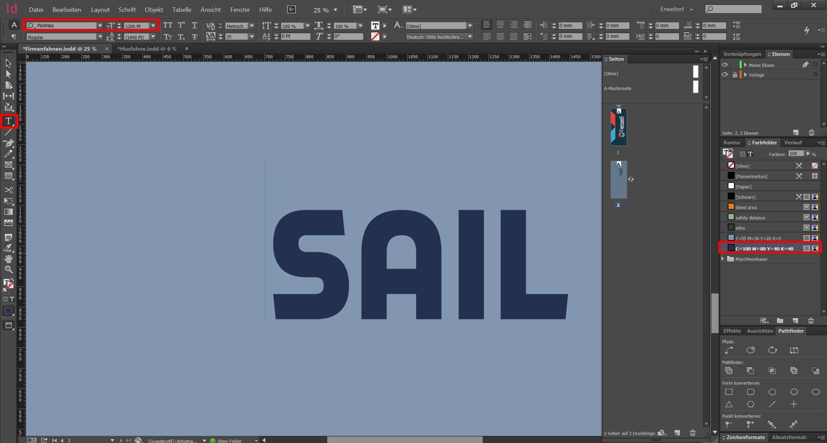This screenshot has height=443, width=827.
Task: Select page 1 thumbnail in Seiten
Action: pyautogui.click(x=619, y=127)
